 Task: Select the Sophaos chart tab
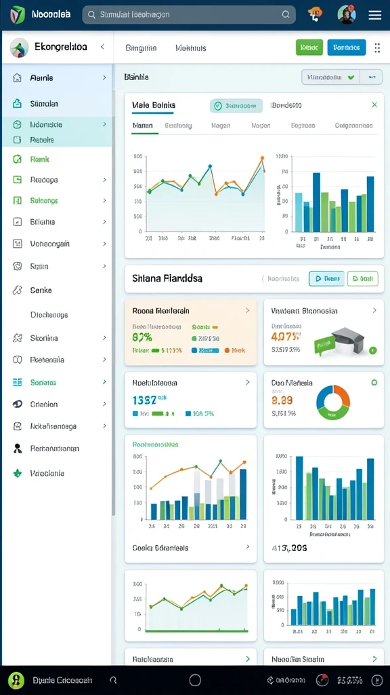303,126
